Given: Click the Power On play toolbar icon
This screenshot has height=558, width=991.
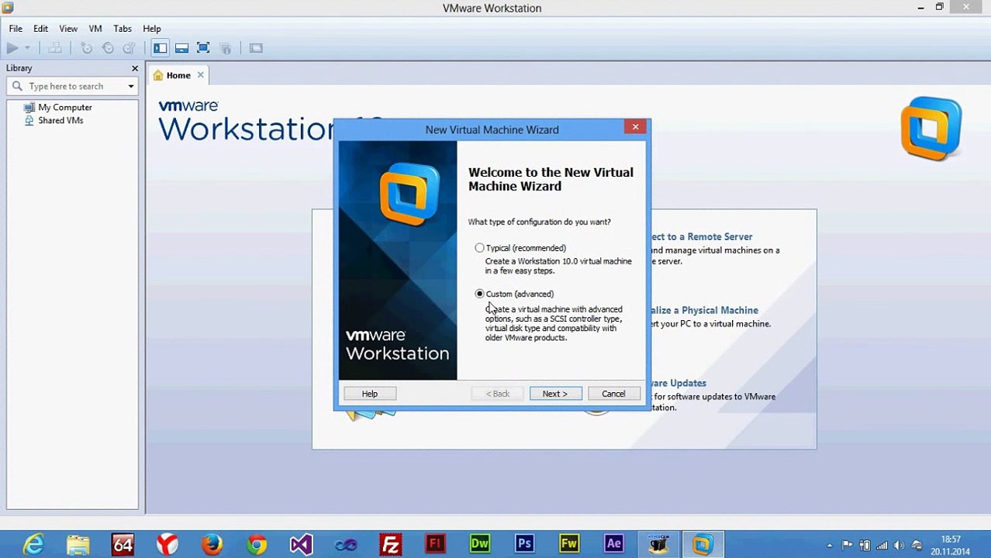Looking at the screenshot, I should coord(12,48).
